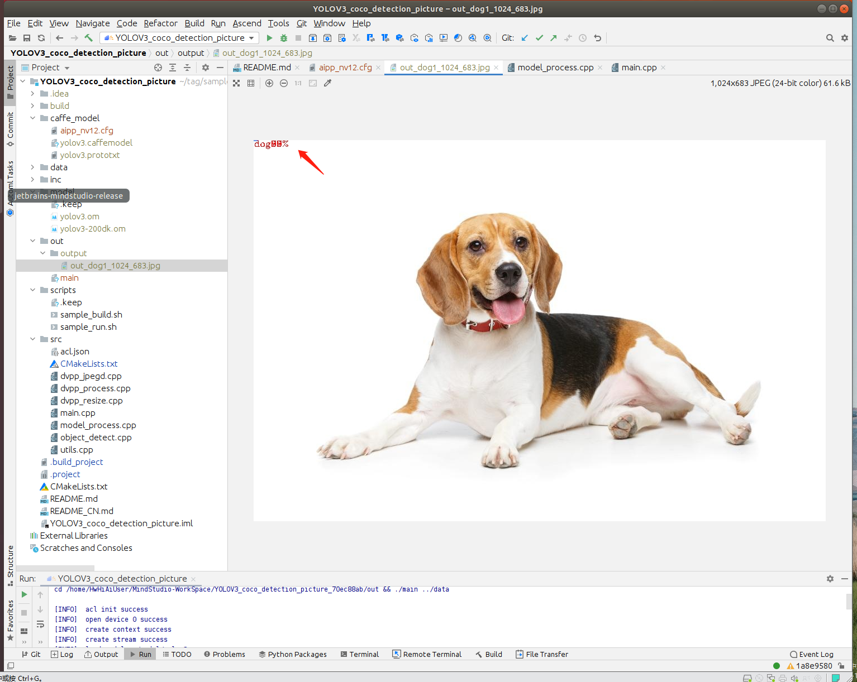Screen dimensions: 857x682
Task: Toggle the grid display in image viewer
Action: tap(251, 83)
